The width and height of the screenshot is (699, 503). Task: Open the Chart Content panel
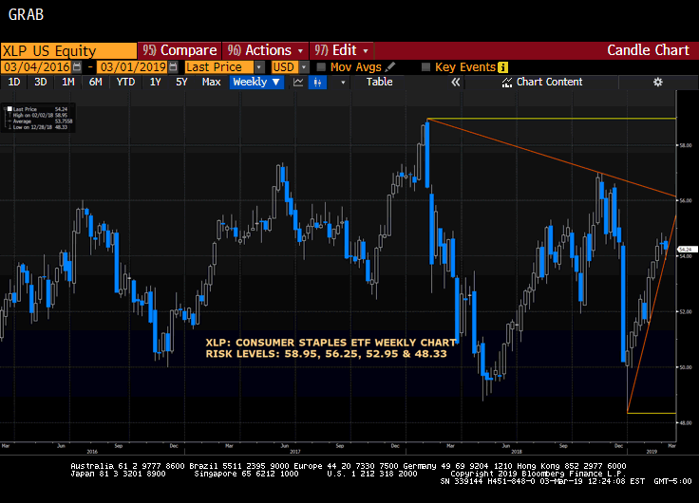(542, 82)
